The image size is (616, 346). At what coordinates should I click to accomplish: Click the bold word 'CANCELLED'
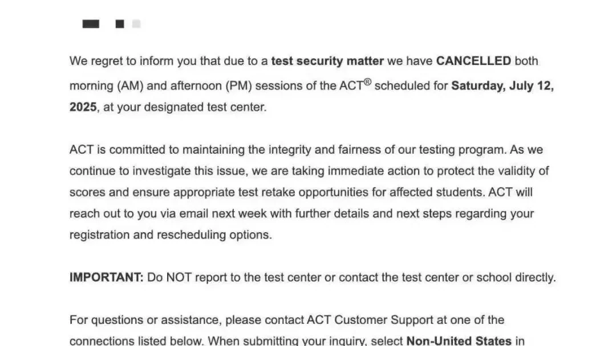(473, 61)
